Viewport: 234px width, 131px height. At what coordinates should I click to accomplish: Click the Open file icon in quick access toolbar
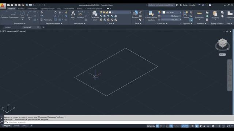[12, 5]
